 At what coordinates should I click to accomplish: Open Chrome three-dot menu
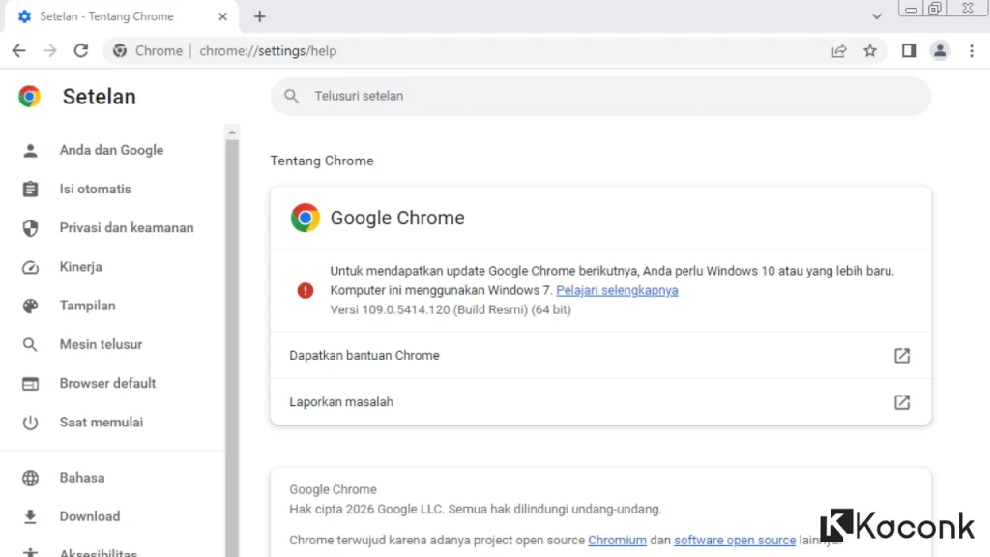[972, 50]
